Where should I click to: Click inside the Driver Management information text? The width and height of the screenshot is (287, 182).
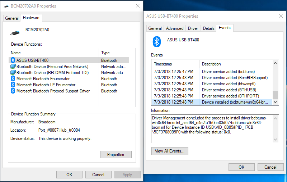pyautogui.click(x=210, y=125)
